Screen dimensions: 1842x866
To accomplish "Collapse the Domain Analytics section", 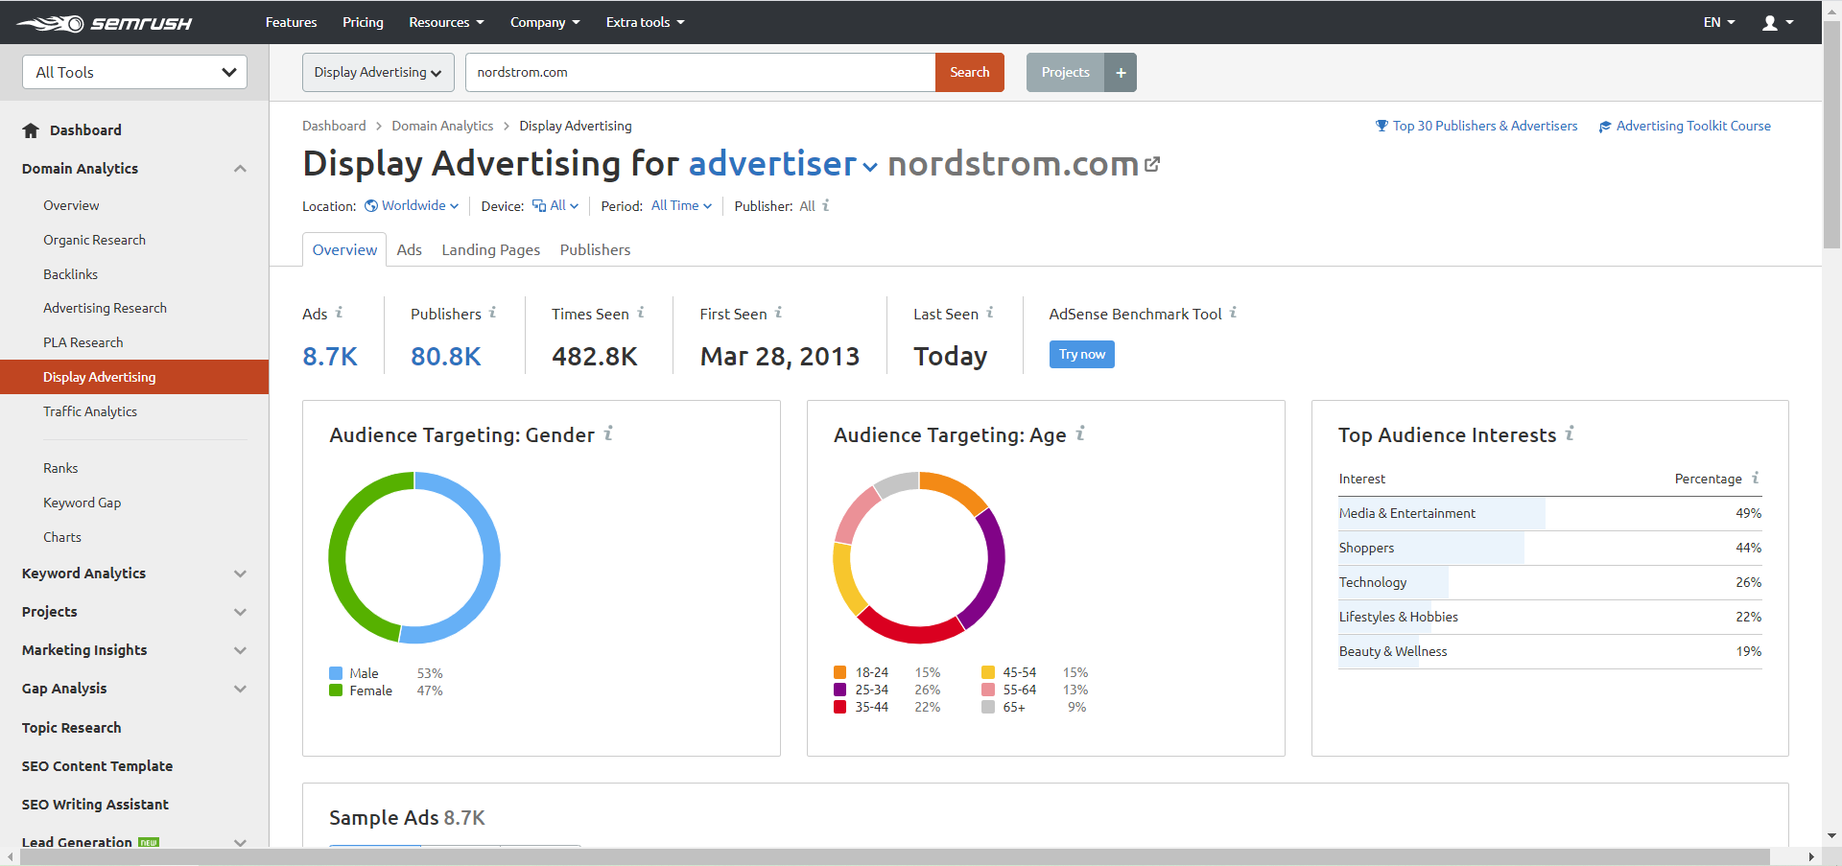I will click(x=240, y=169).
